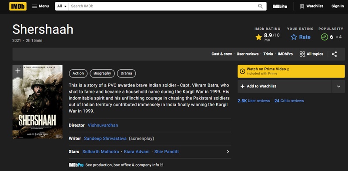Click the yellow IMDb rating star
Viewport: 348px width, 171px height.
click(x=258, y=37)
